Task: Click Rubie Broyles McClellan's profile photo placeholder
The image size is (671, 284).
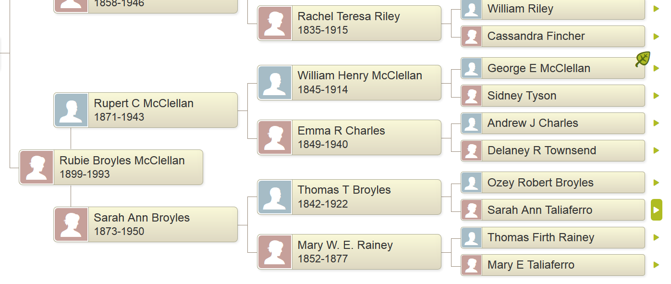Action: click(x=36, y=167)
